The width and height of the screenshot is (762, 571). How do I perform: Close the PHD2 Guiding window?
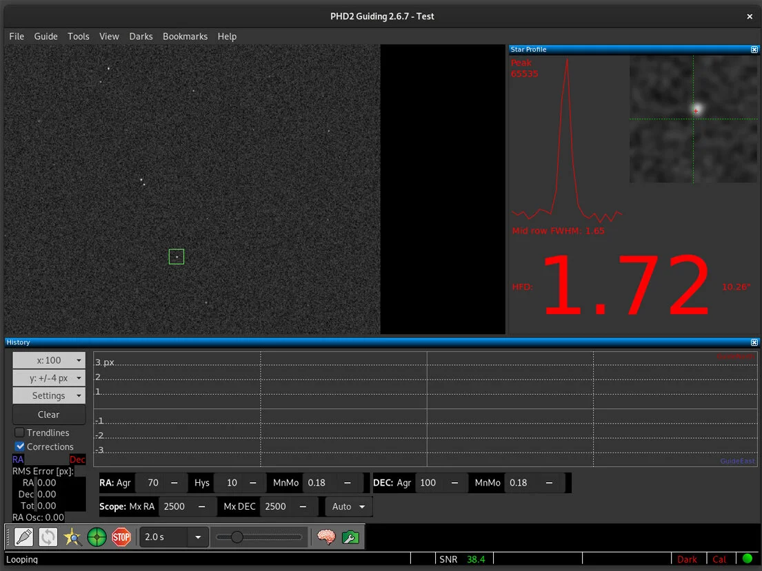pyautogui.click(x=750, y=17)
